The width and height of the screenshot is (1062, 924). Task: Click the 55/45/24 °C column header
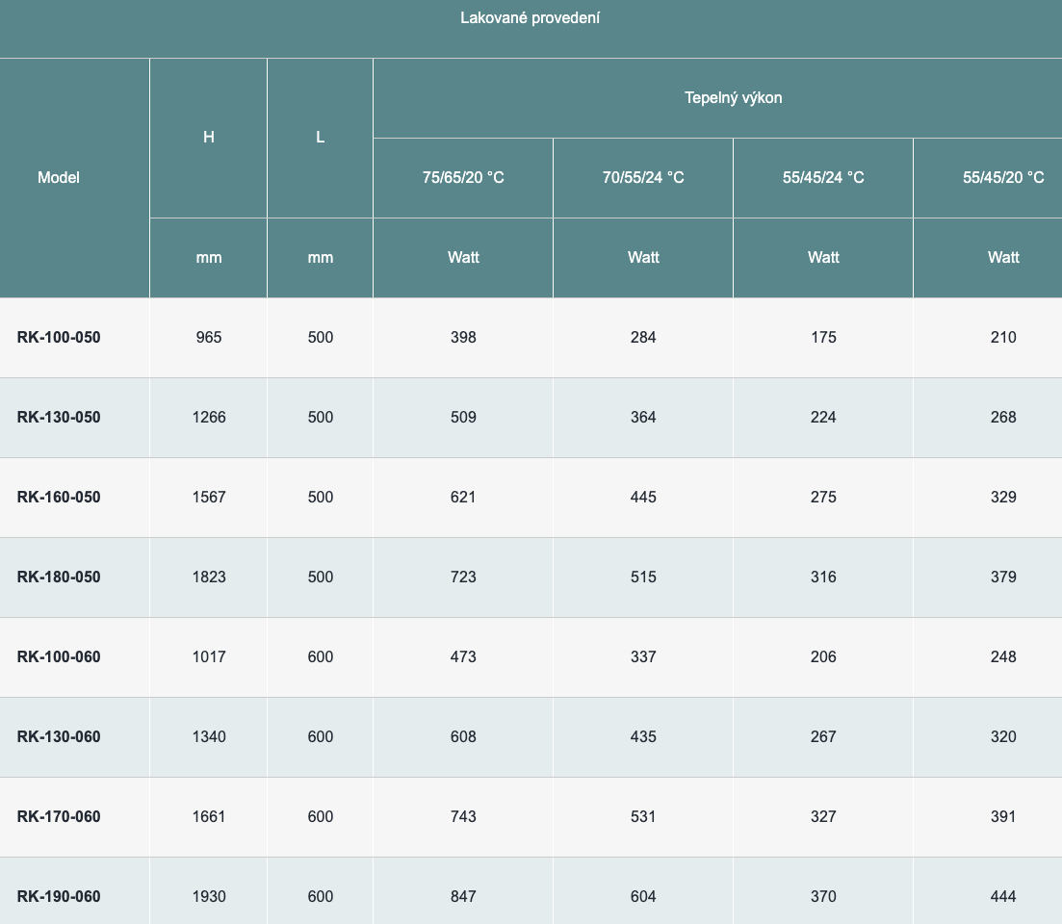coord(823,177)
